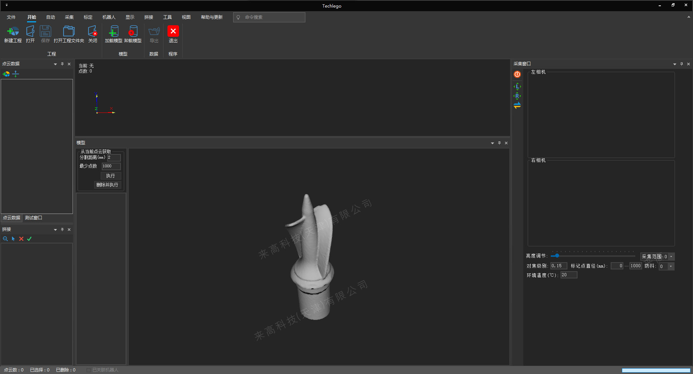The height and width of the screenshot is (374, 693).
Task: Open the project folder with 打开工程文件夹
Action: point(69,32)
